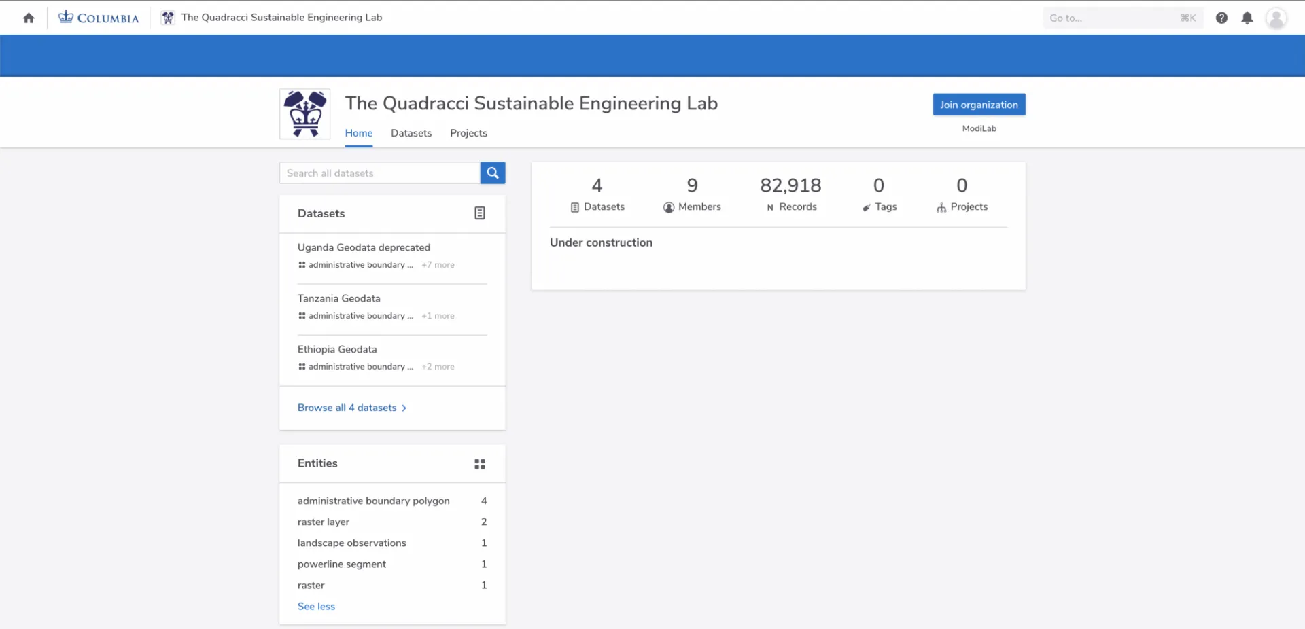The width and height of the screenshot is (1305, 629).
Task: Open the Columbia logo link
Action: pos(99,18)
